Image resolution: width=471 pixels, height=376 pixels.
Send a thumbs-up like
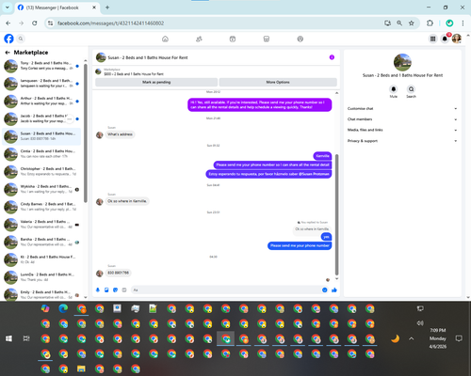(x=334, y=290)
